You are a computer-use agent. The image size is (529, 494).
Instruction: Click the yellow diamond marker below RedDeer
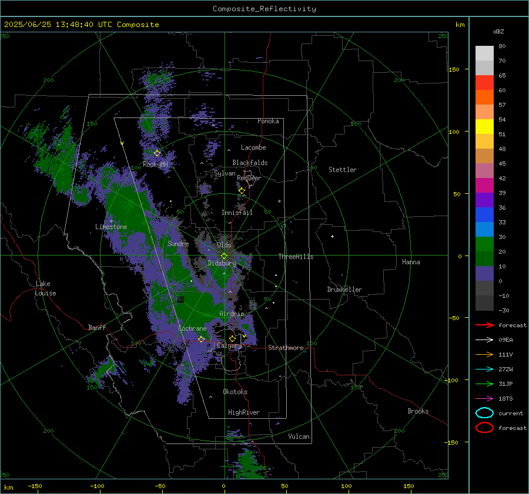[x=242, y=191]
